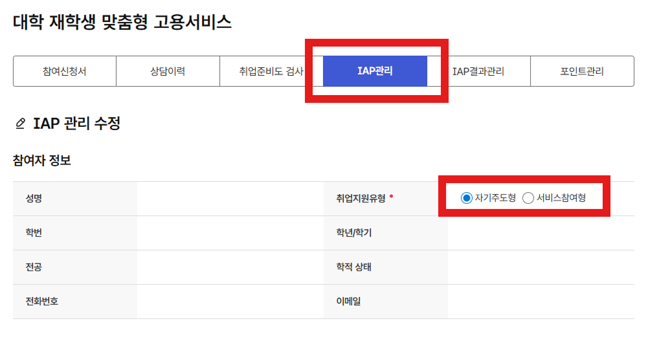Click the 참여자 정보 section heading
Viewport: 648px width, 352px height.
pos(42,160)
